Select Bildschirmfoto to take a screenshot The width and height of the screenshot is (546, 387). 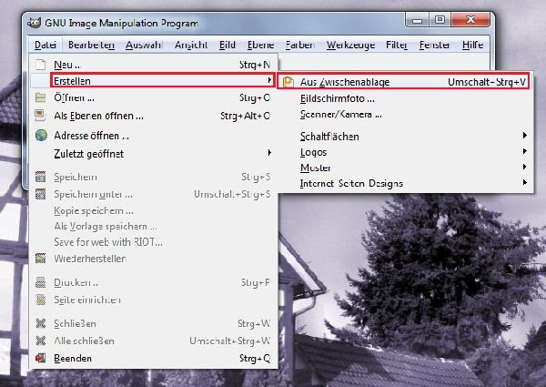(x=405, y=98)
